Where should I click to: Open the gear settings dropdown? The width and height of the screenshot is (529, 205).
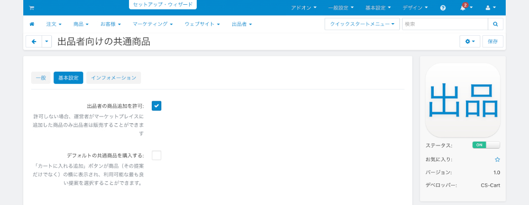[470, 41]
